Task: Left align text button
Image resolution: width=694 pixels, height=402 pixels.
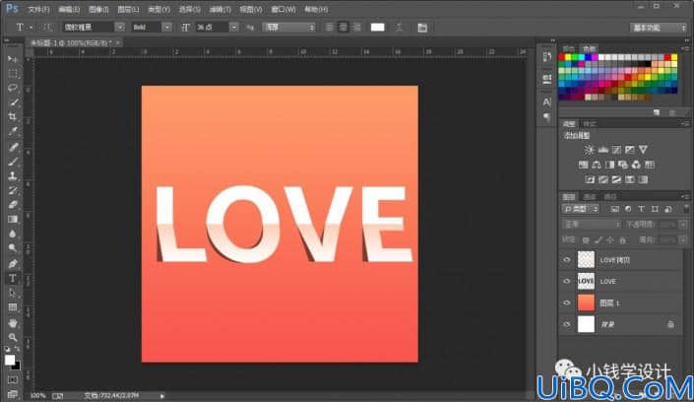Action: [x=329, y=28]
